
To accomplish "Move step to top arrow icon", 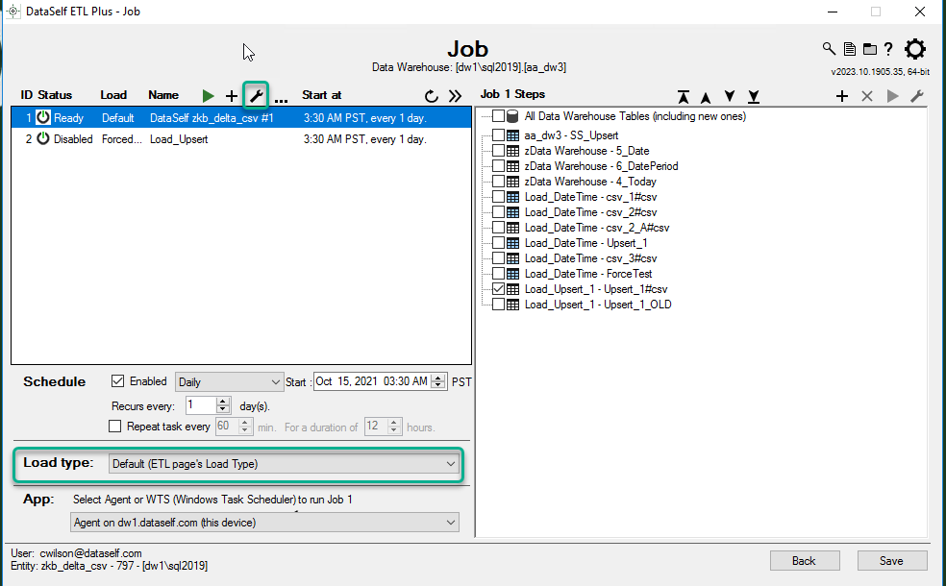I will point(684,96).
